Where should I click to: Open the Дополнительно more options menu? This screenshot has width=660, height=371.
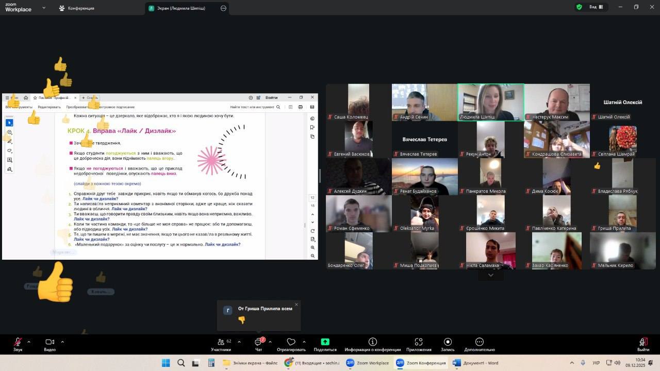[x=480, y=344]
